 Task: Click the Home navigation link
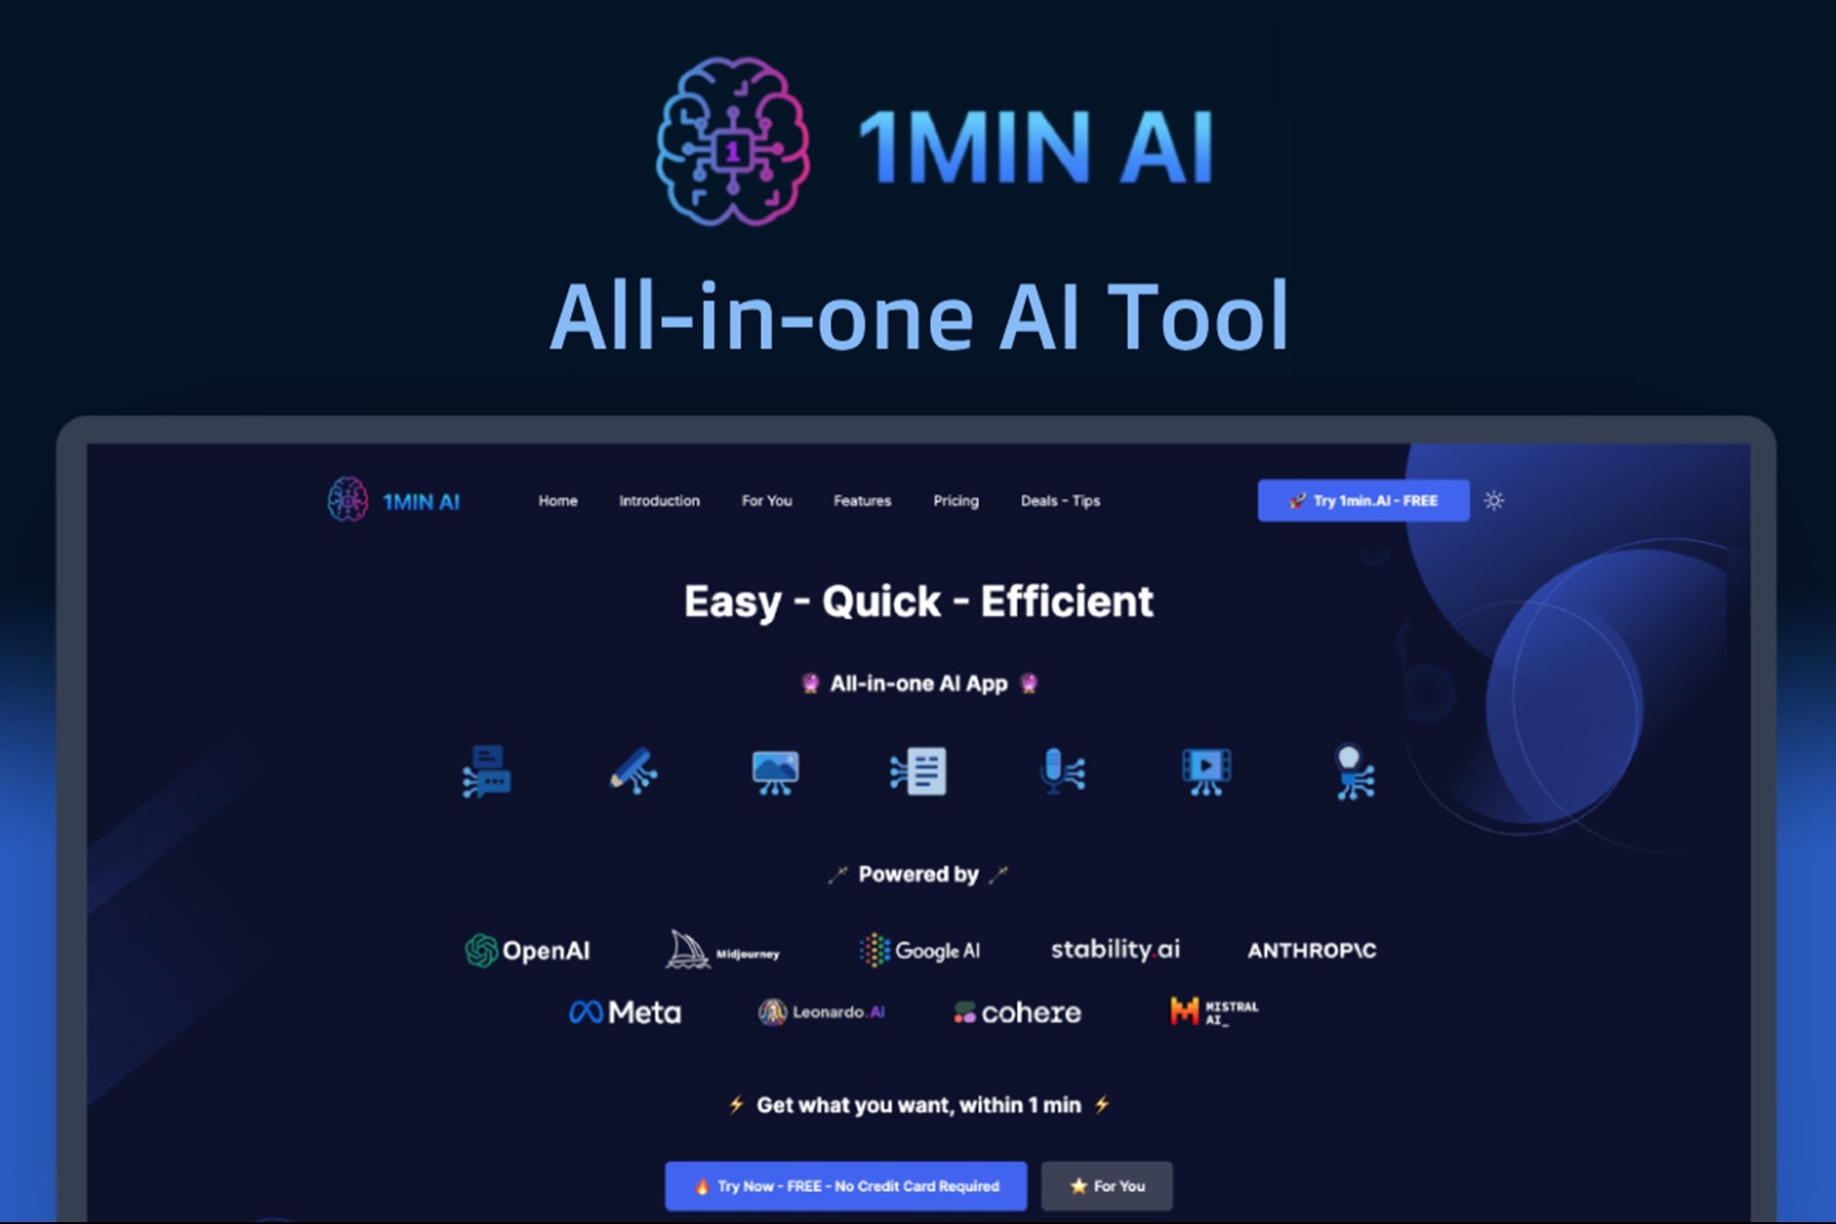point(557,501)
